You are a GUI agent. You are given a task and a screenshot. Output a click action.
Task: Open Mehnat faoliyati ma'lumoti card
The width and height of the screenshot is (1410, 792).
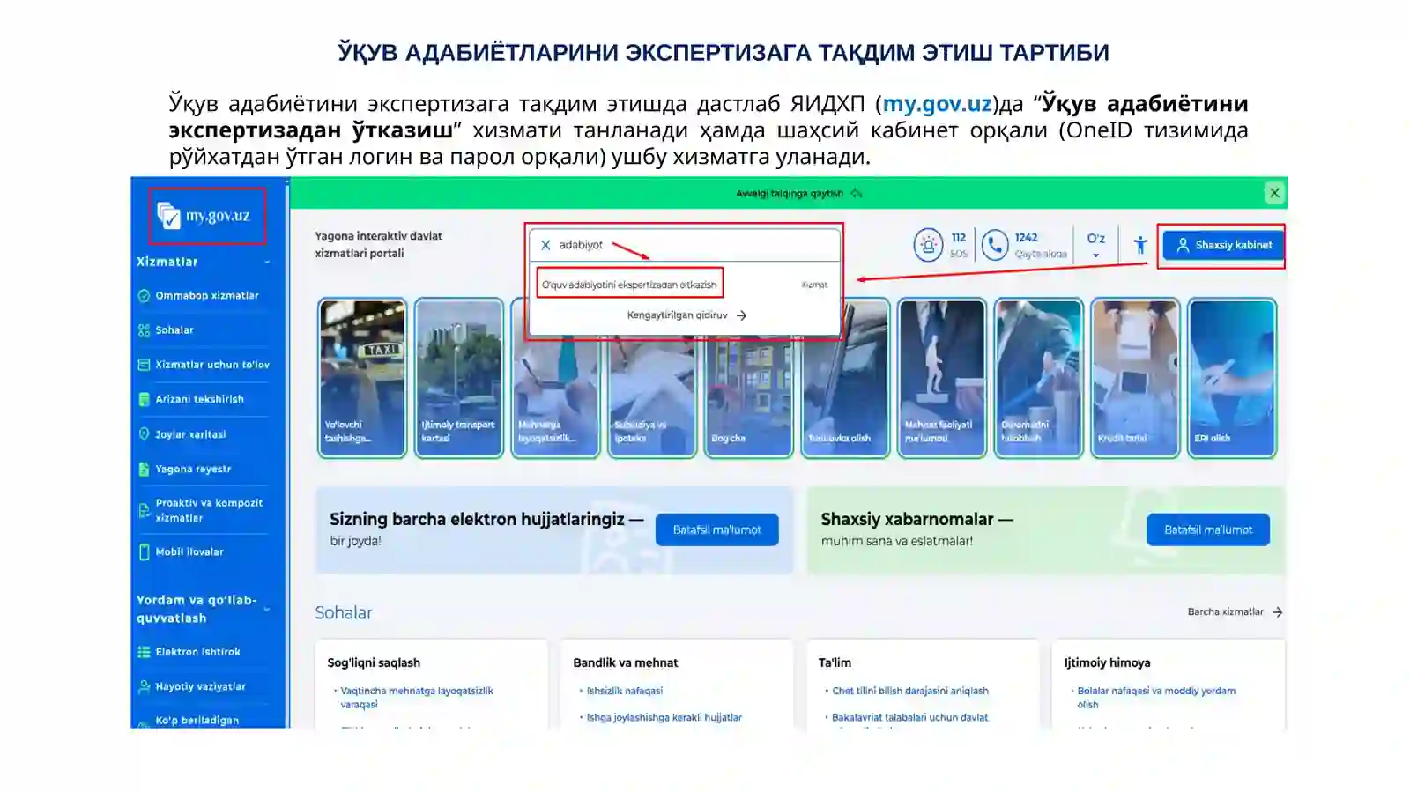click(942, 378)
